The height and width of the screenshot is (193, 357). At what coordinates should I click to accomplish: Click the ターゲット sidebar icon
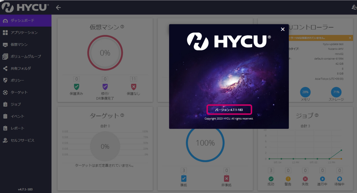pos(5,92)
